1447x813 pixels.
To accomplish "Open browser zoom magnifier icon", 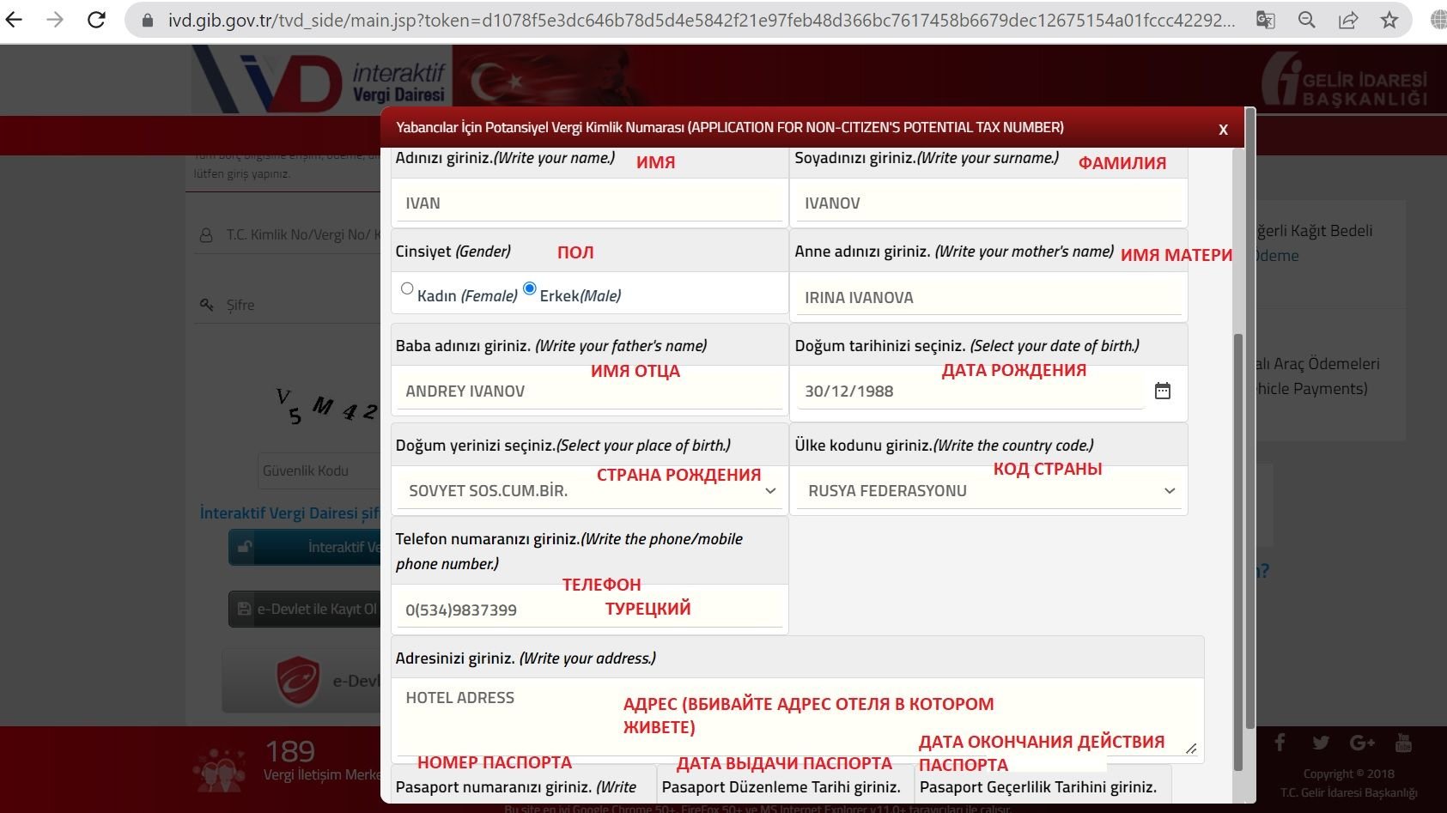I will pyautogui.click(x=1306, y=20).
